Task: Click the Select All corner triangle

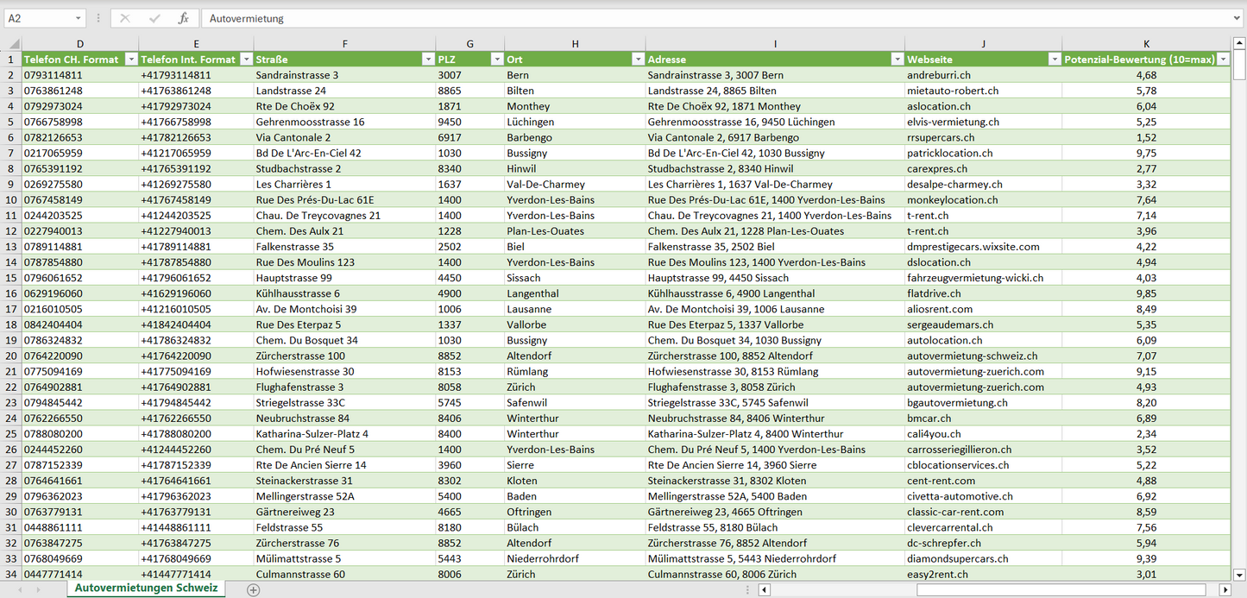Action: (x=12, y=44)
